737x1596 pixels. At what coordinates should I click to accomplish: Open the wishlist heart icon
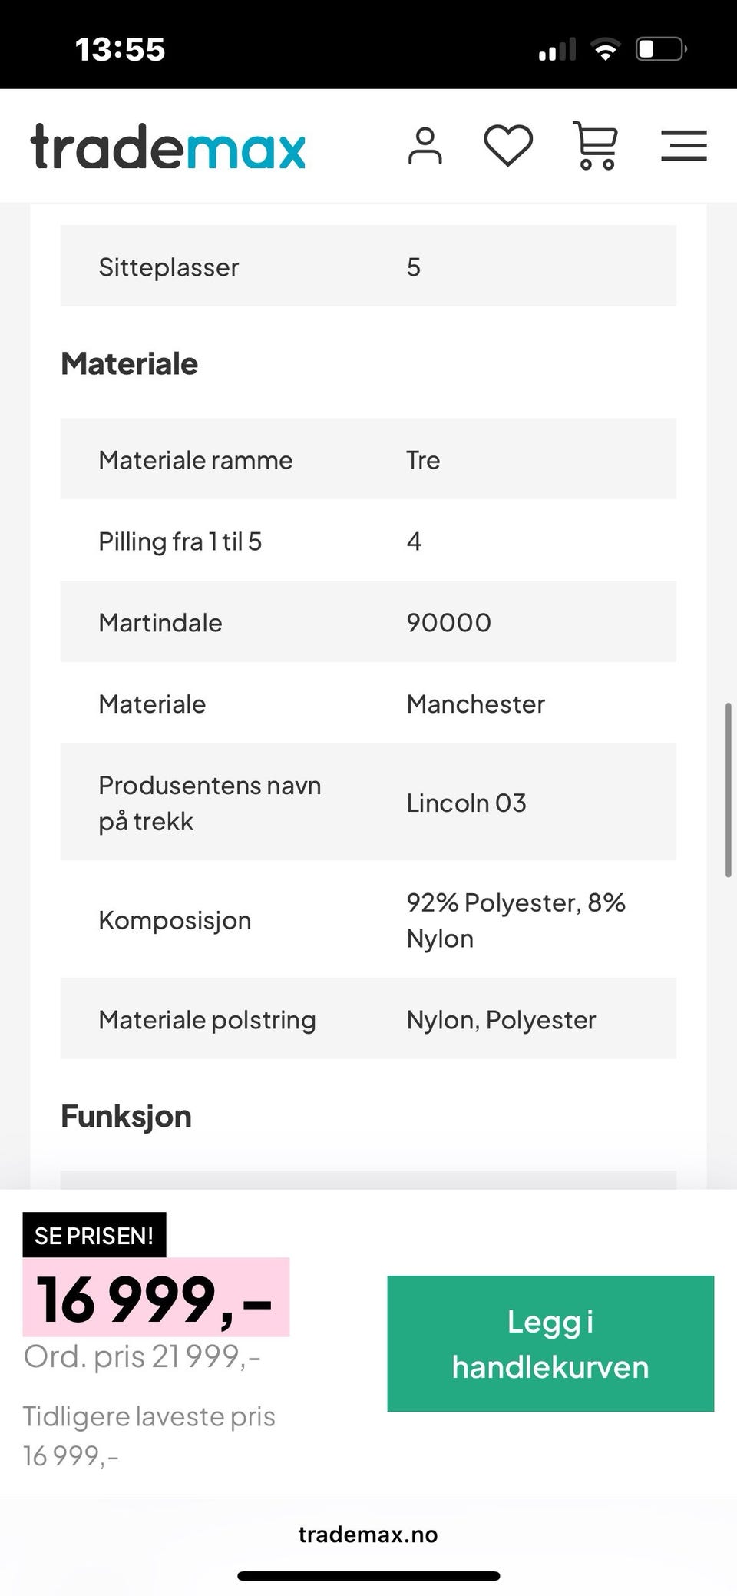[x=508, y=145]
